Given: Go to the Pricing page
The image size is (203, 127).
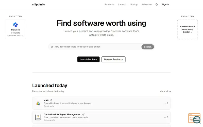Looking at the screenshot, I should 134,4.
